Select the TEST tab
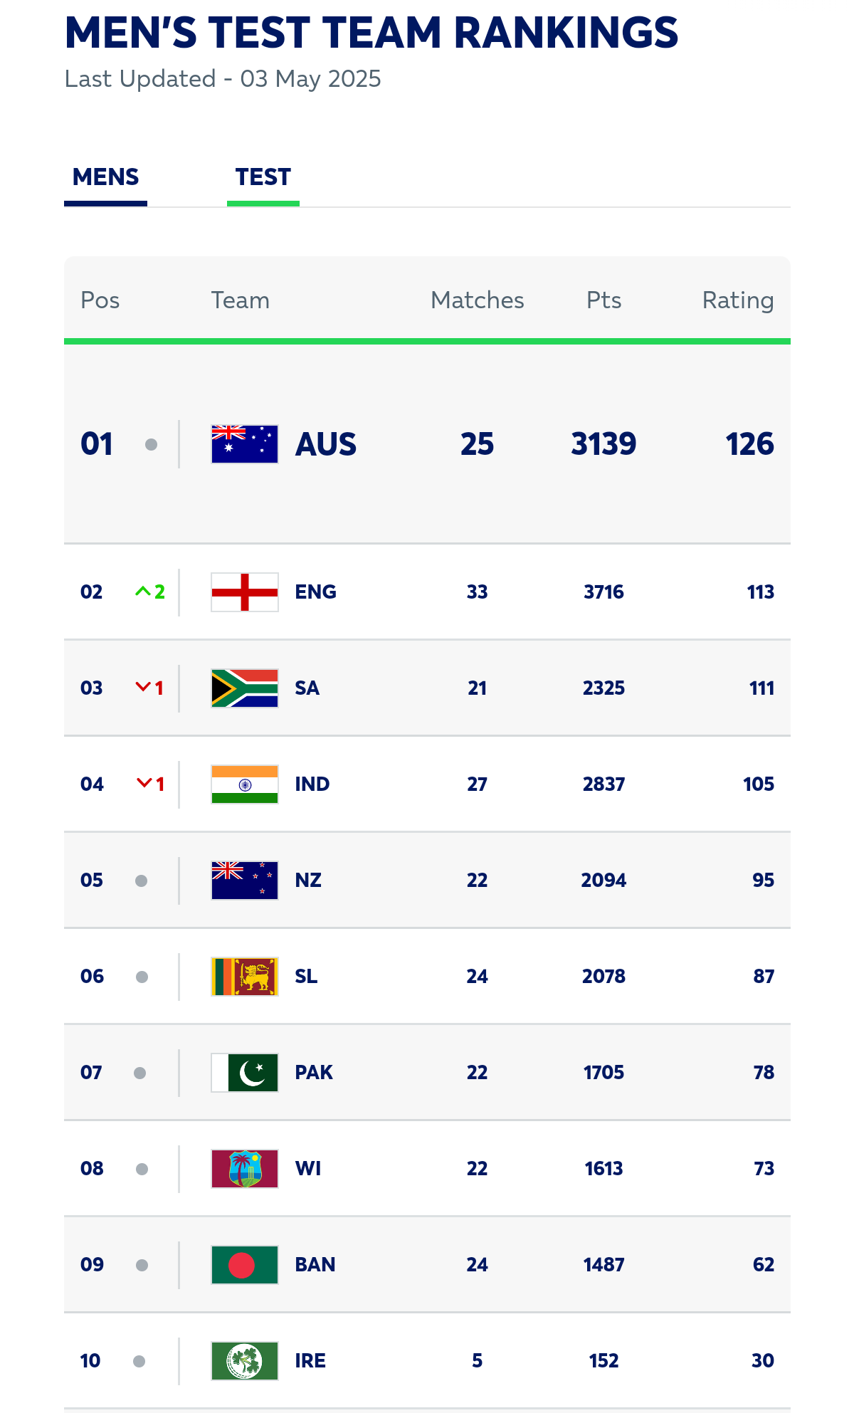The height and width of the screenshot is (1413, 854). pos(263,177)
